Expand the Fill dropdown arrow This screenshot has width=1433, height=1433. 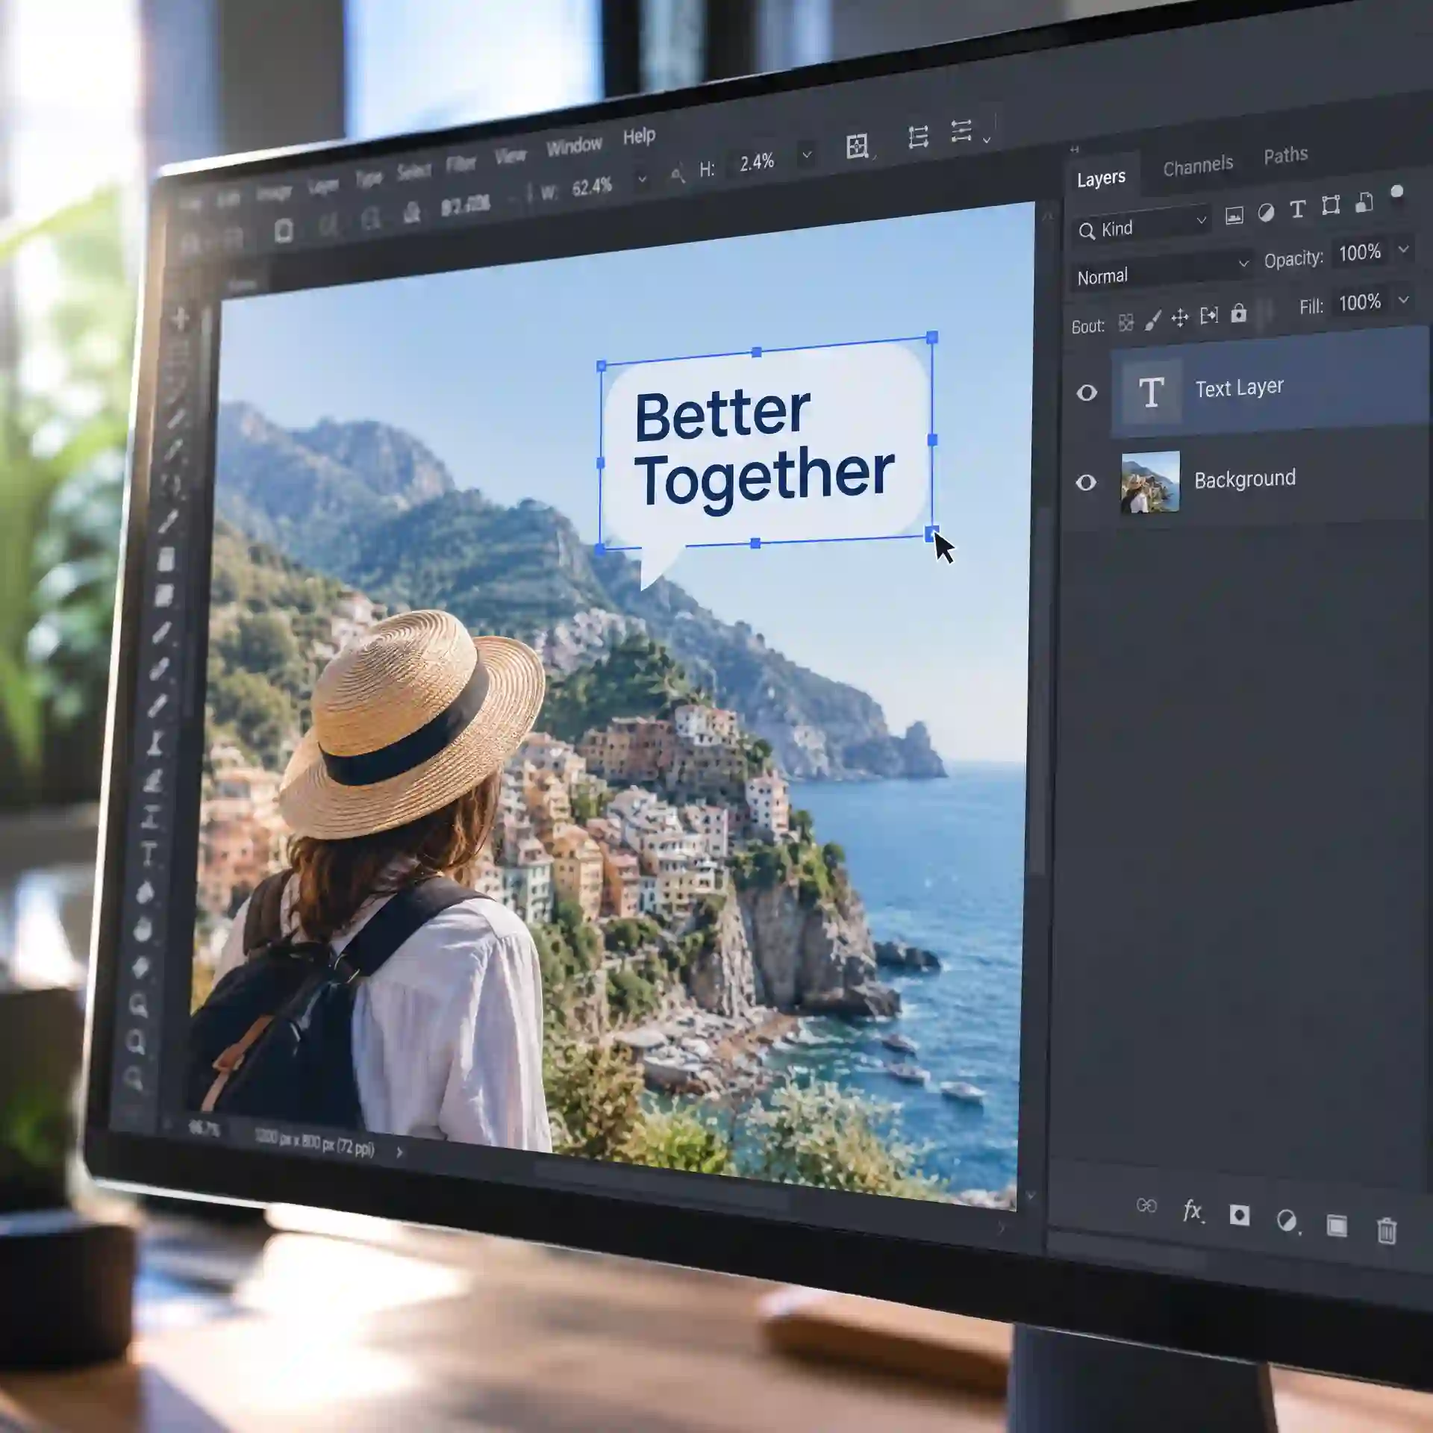coord(1403,299)
